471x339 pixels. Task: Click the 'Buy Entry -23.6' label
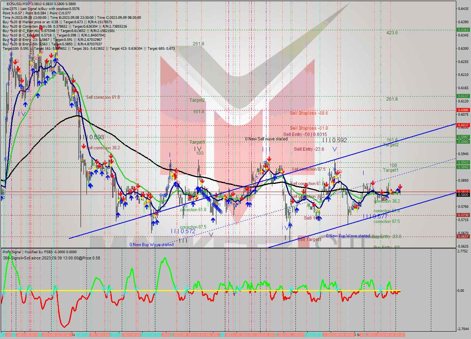coord(386,236)
